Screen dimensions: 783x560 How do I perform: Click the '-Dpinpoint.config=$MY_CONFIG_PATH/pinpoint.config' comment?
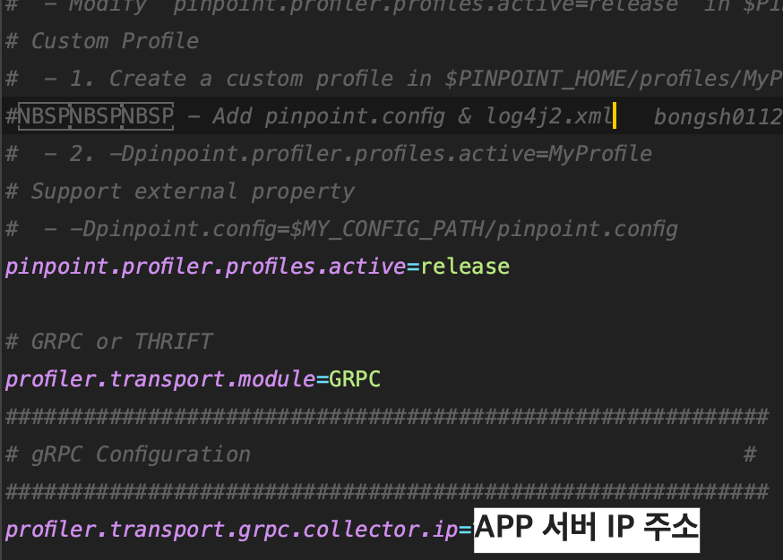point(374,229)
